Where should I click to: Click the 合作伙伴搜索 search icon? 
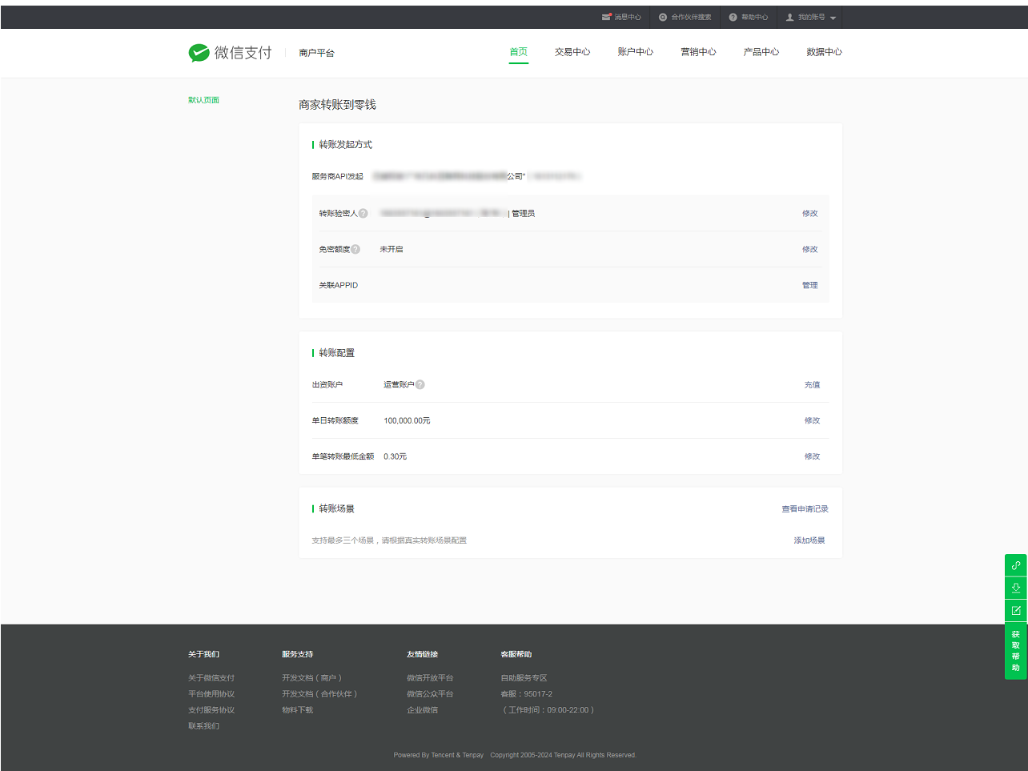pos(663,17)
